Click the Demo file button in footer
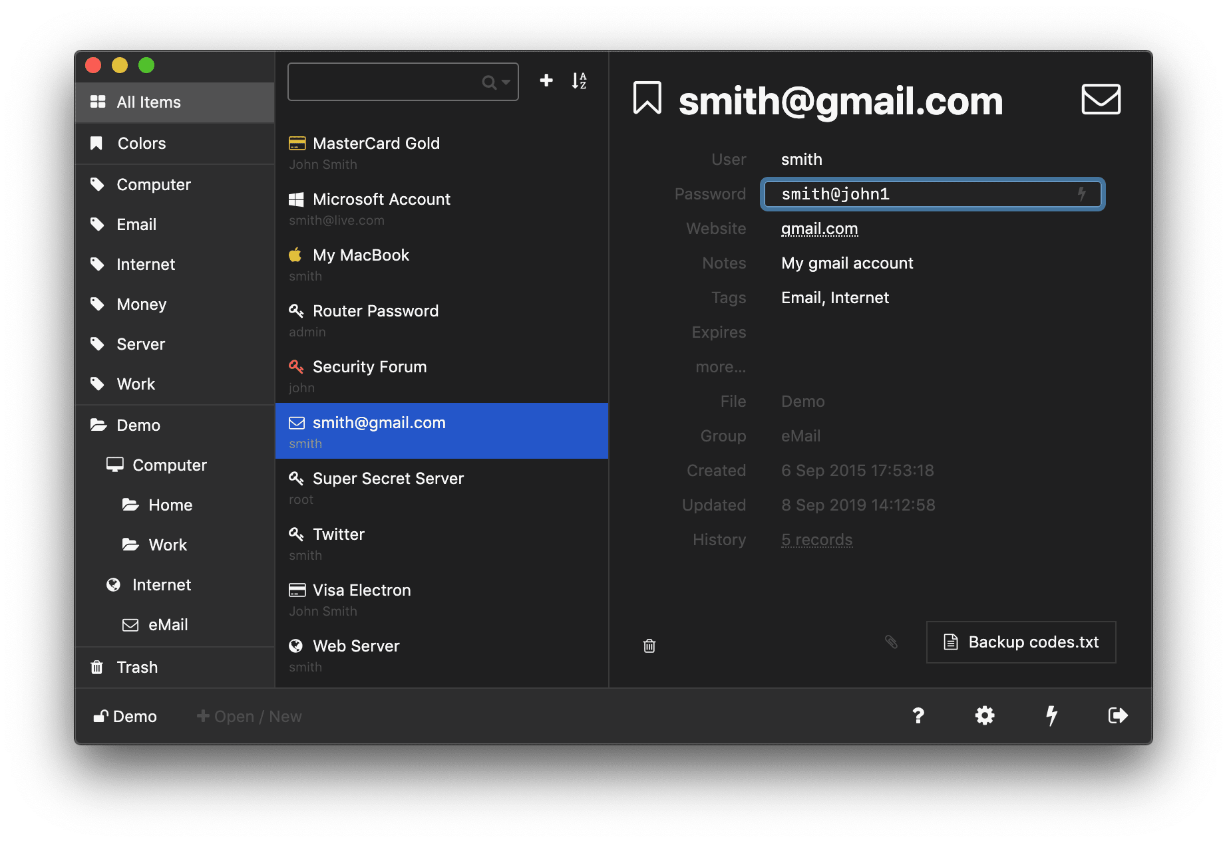 (125, 716)
